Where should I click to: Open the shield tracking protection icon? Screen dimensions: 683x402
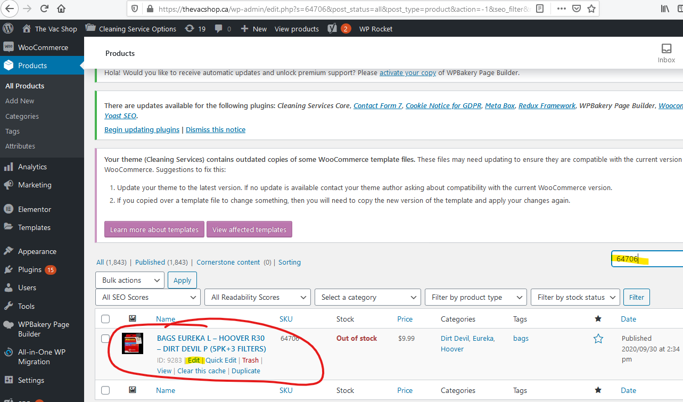[135, 9]
